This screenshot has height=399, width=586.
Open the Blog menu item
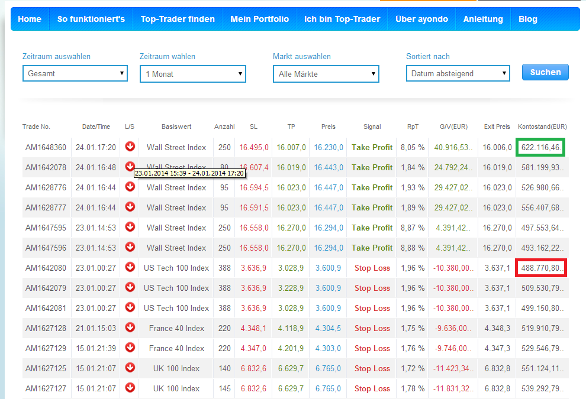point(527,19)
